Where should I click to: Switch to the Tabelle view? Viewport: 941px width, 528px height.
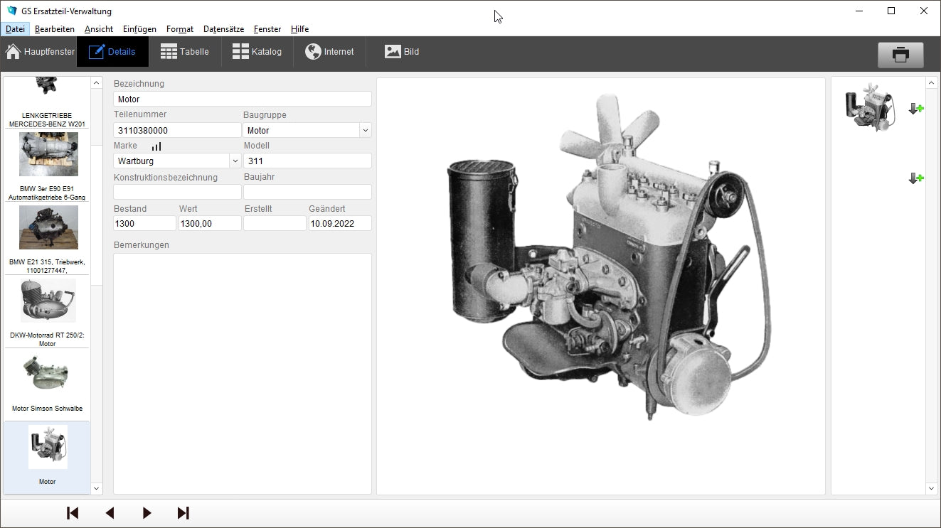pos(185,52)
